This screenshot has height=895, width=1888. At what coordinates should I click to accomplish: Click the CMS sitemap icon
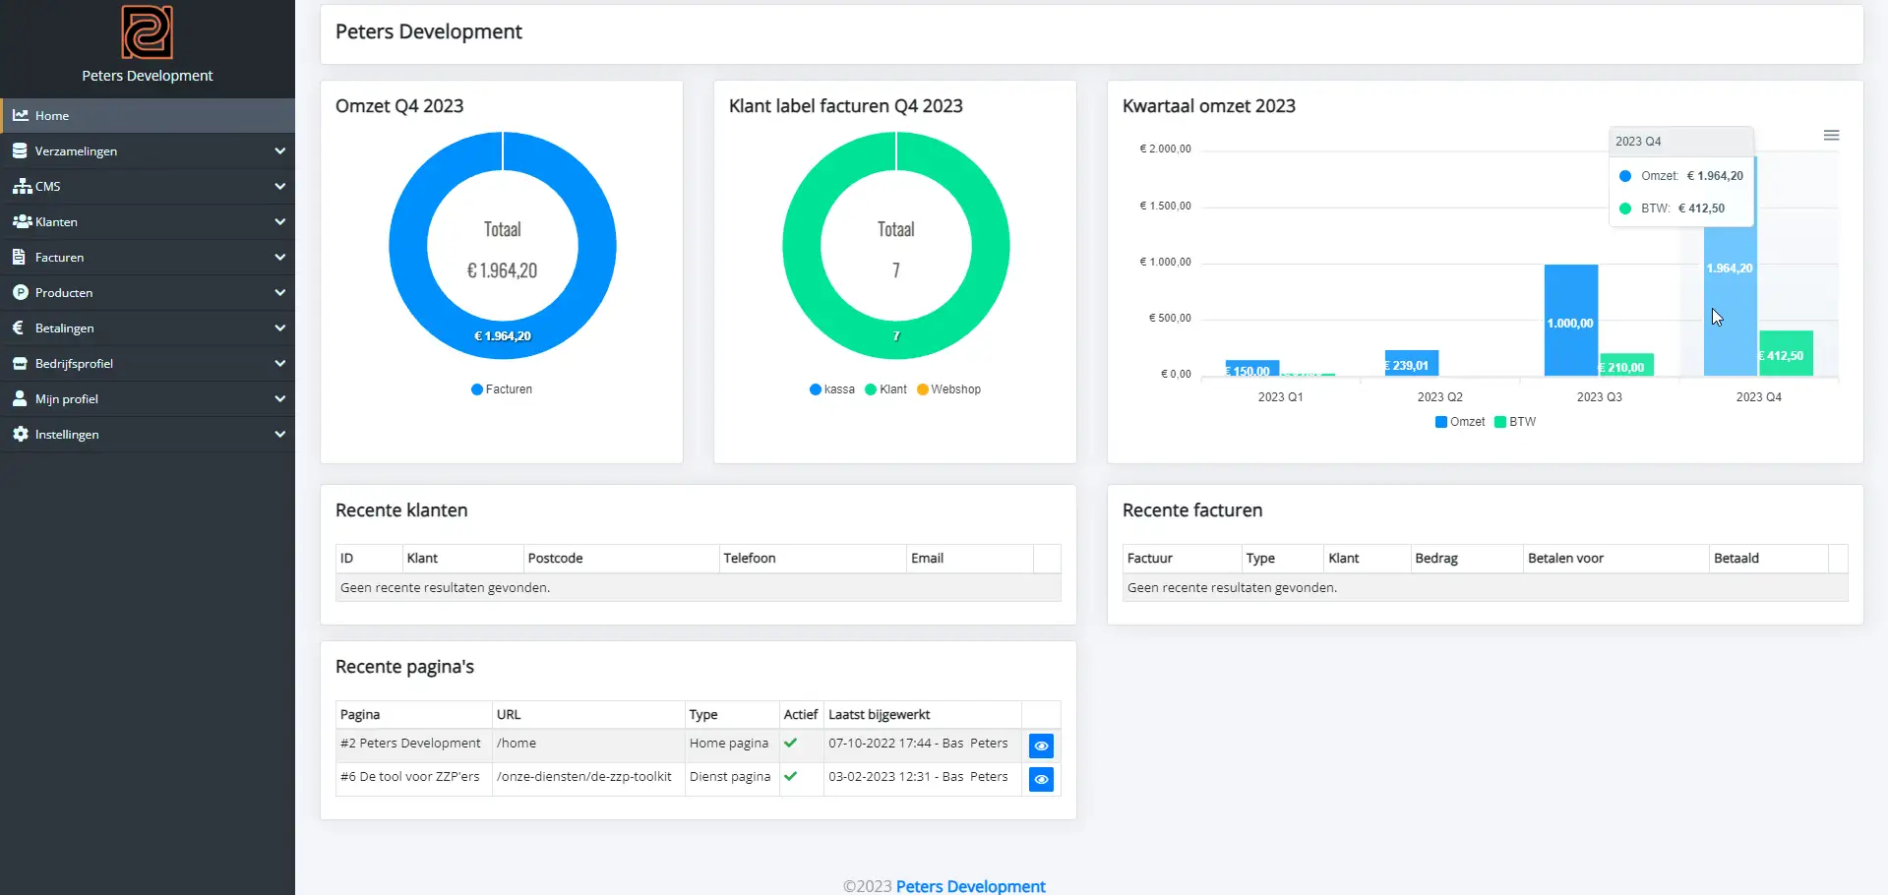tap(21, 186)
